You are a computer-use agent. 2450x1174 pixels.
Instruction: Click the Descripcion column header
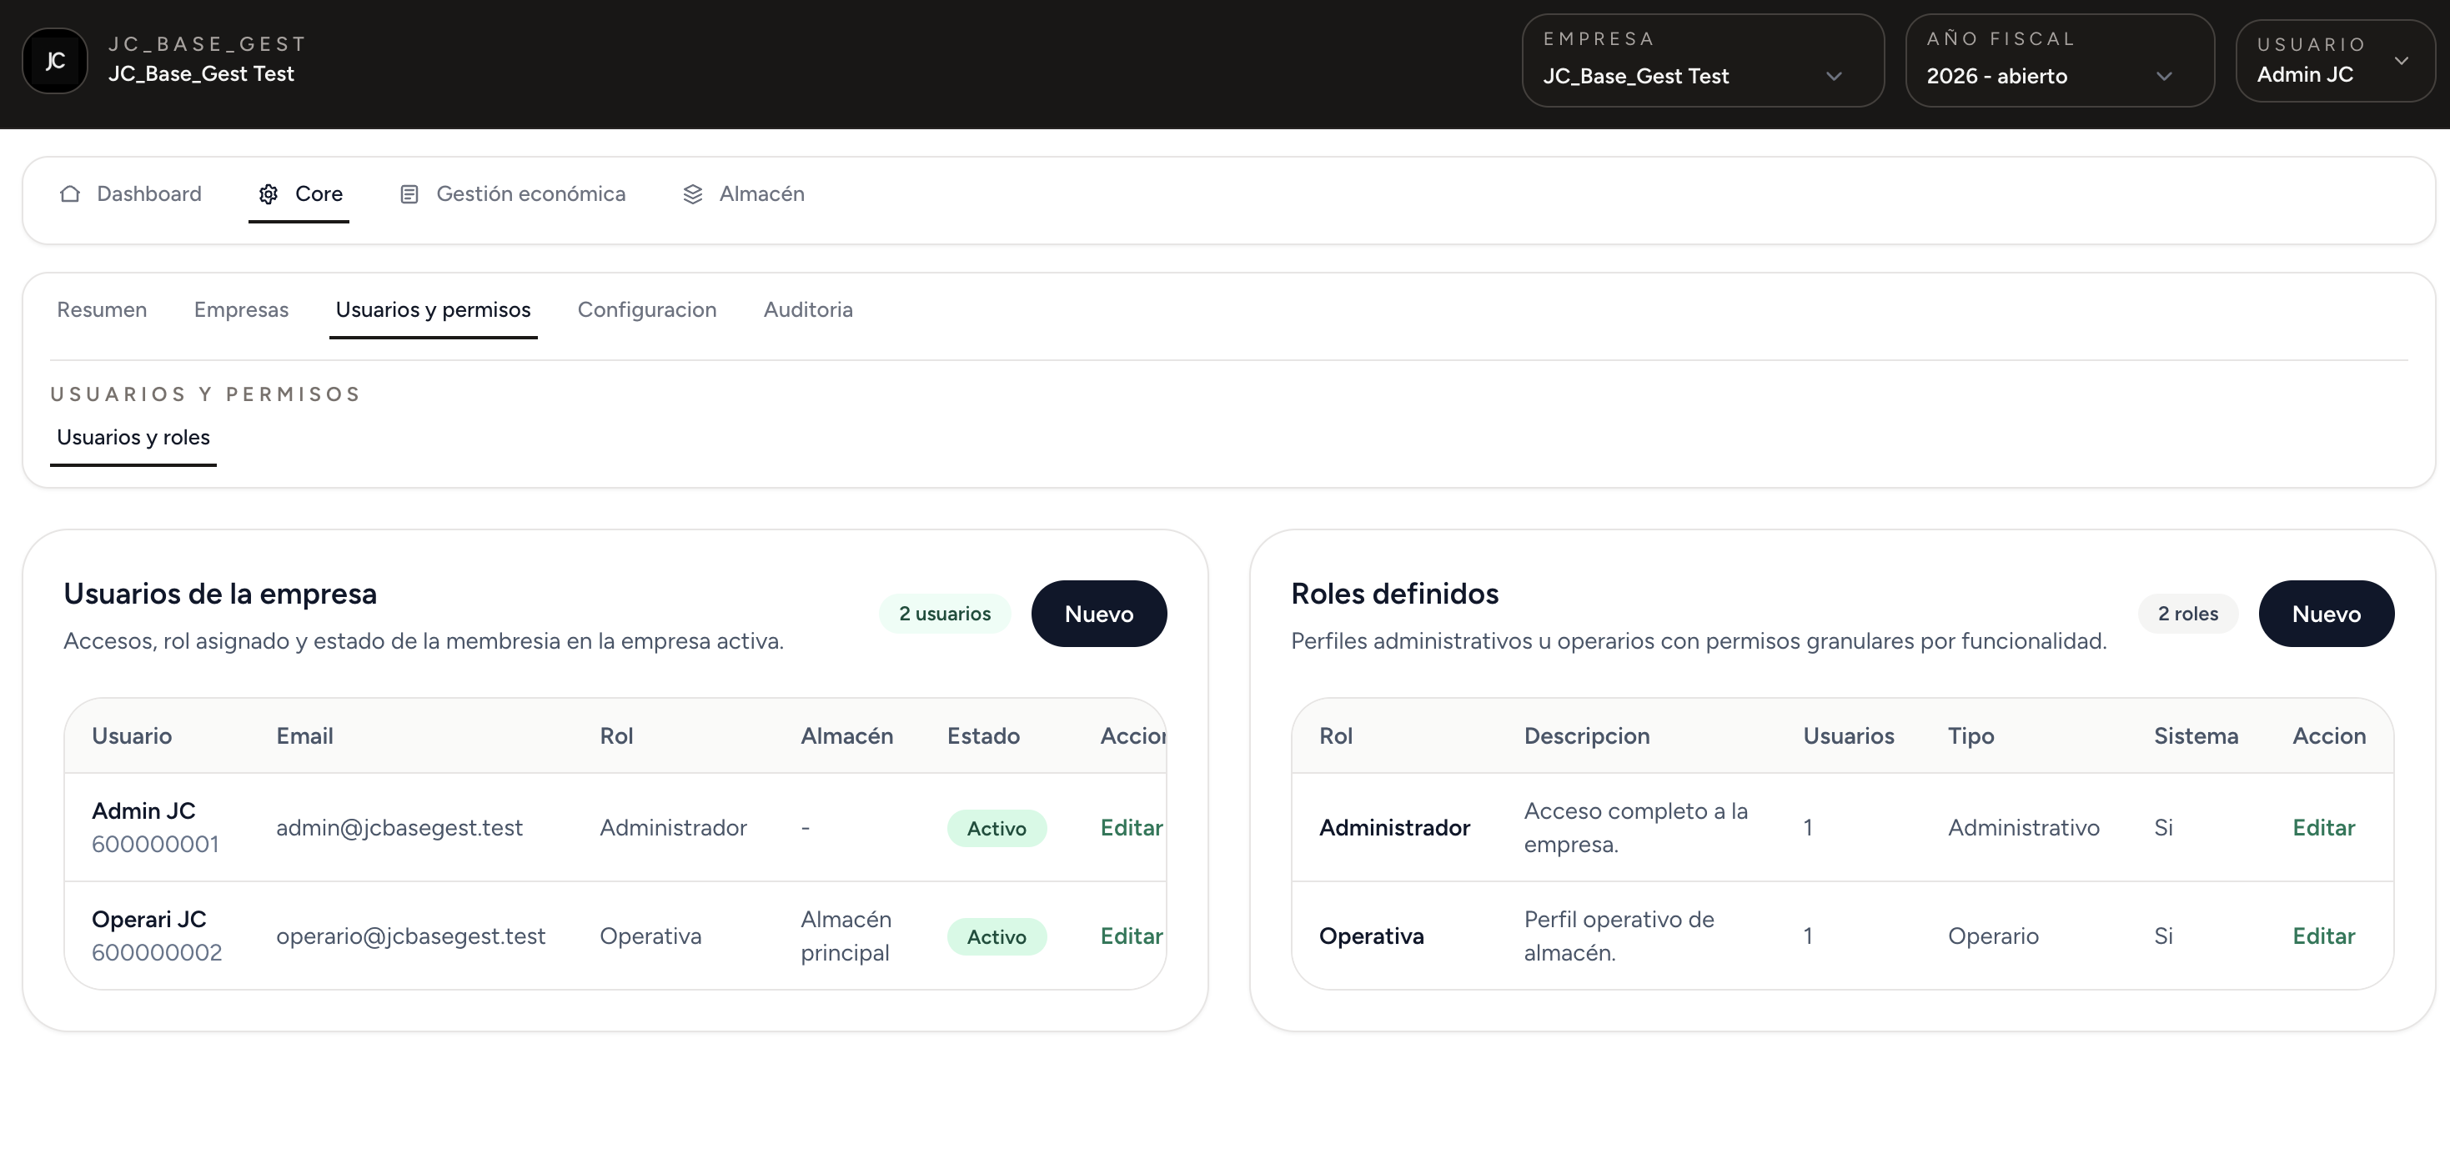pyautogui.click(x=1588, y=735)
